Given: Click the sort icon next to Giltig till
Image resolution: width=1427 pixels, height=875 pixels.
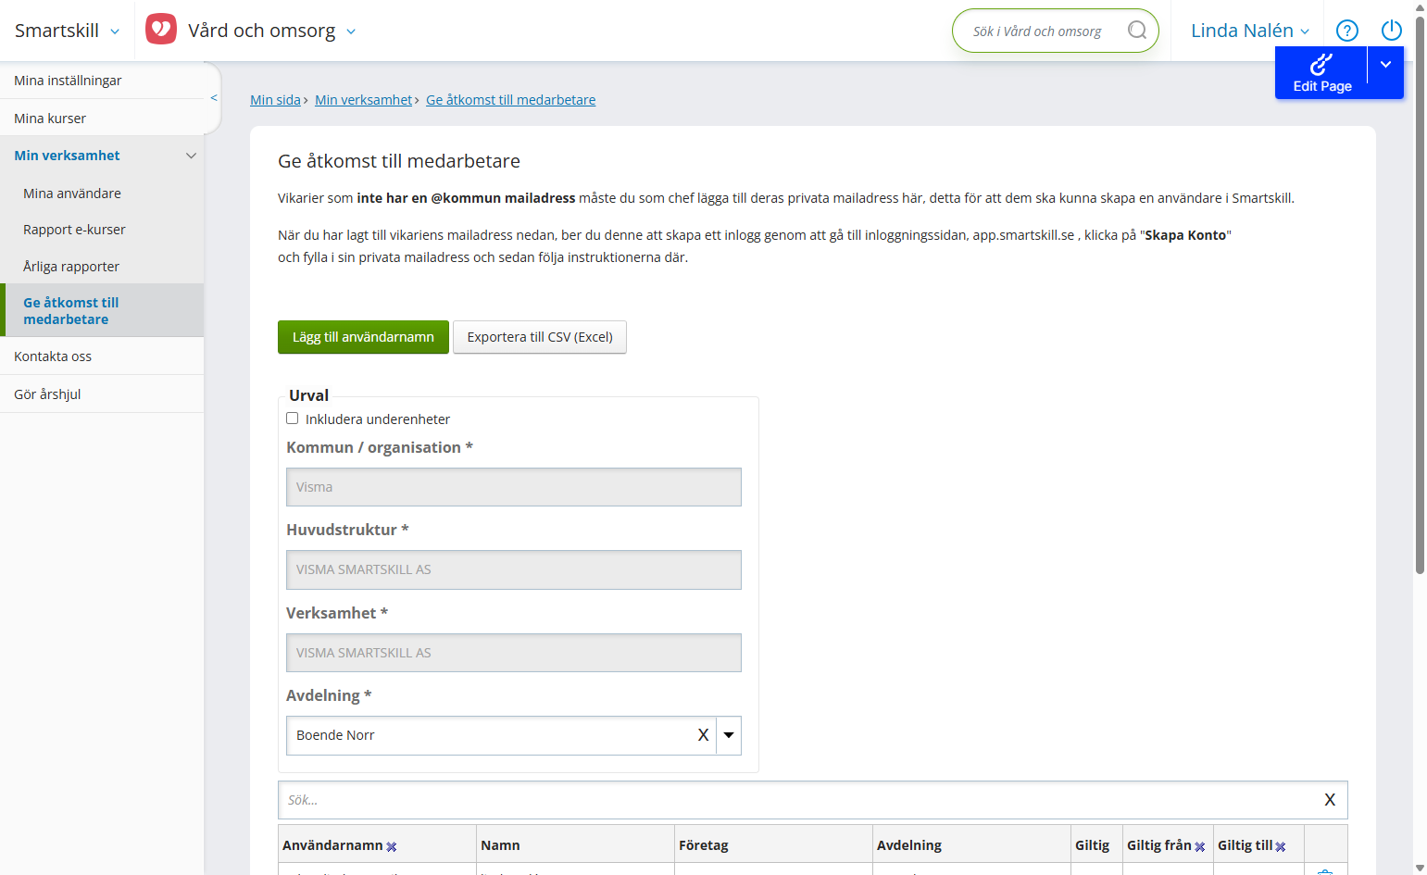Looking at the screenshot, I should [1281, 846].
